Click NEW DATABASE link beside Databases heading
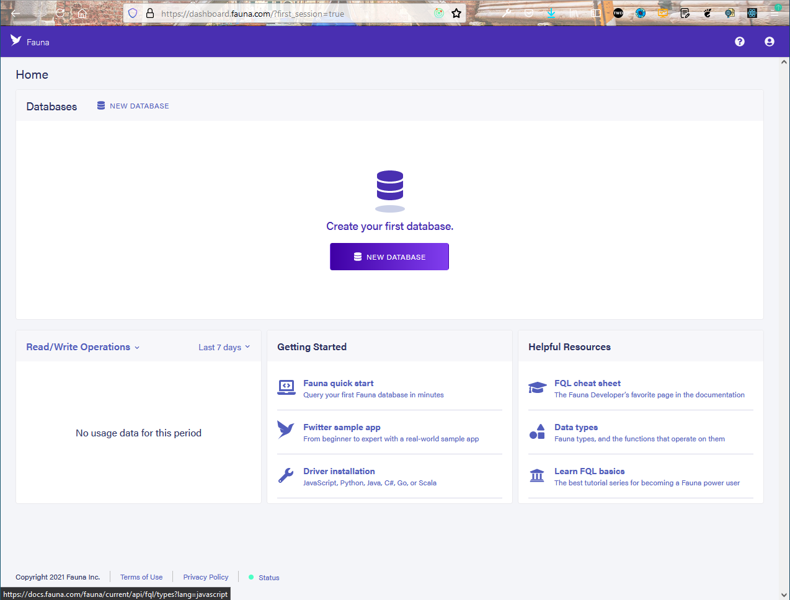The height and width of the screenshot is (600, 790). (x=133, y=106)
